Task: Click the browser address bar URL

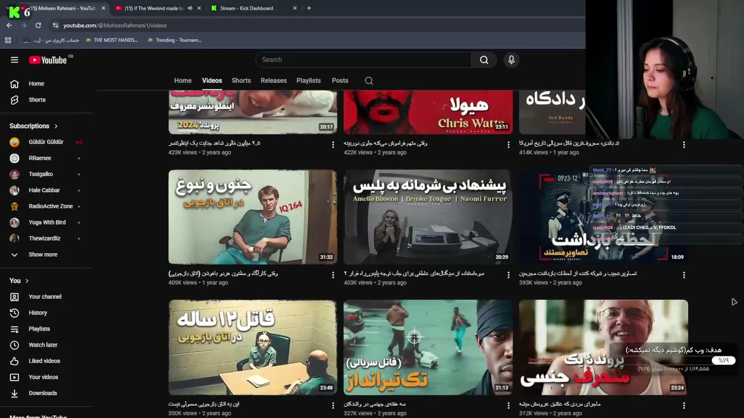Action: click(x=115, y=26)
